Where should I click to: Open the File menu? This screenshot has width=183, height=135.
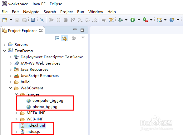pos(5,12)
